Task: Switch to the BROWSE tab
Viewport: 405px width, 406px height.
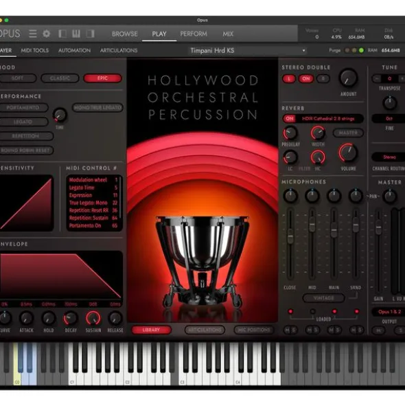Action: click(124, 34)
